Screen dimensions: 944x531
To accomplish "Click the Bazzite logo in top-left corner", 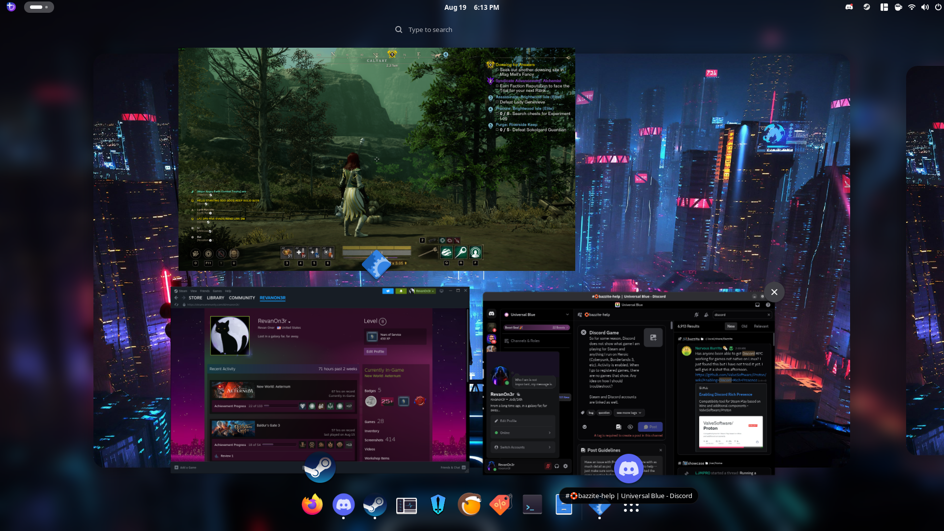I will 11,7.
